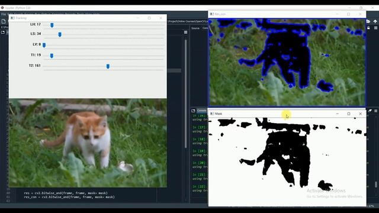This screenshot has height=213, width=379.
Task: Click the clear console eraser icon
Action: click(x=370, y=111)
